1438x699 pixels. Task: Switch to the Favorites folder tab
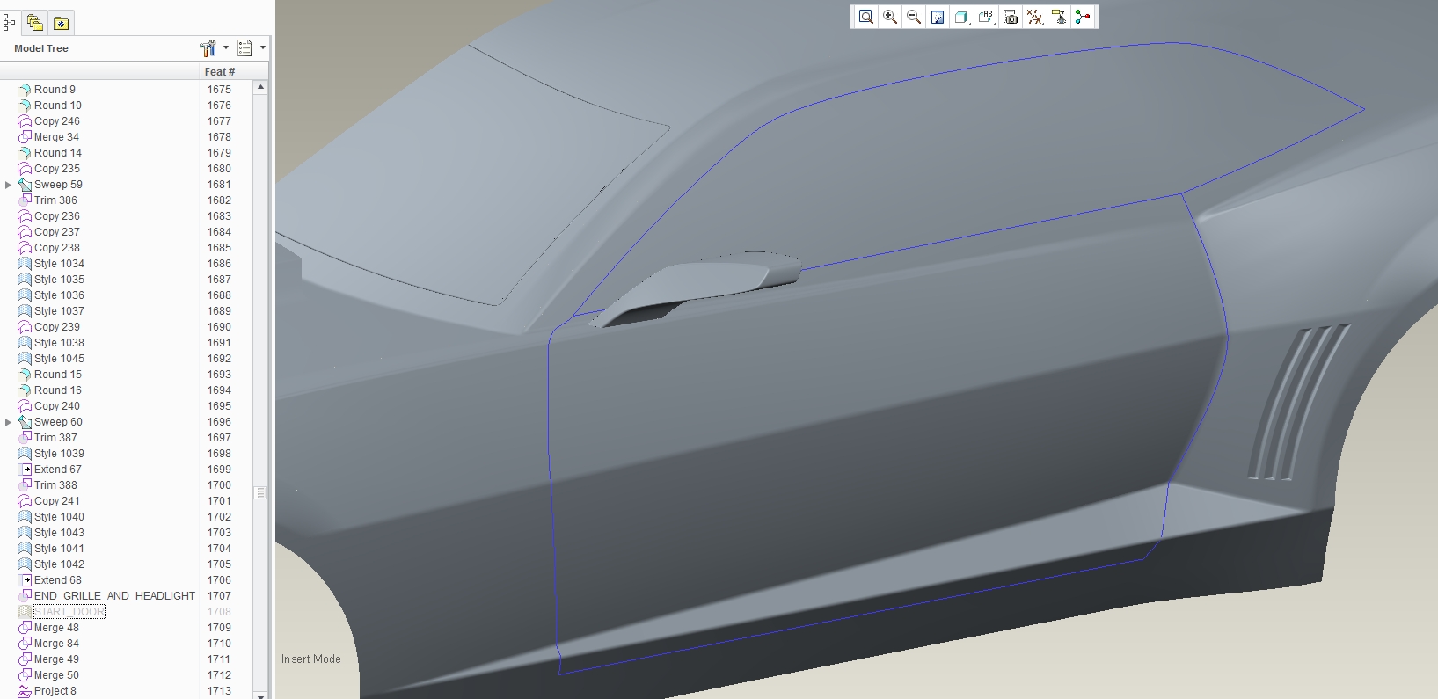(x=61, y=23)
